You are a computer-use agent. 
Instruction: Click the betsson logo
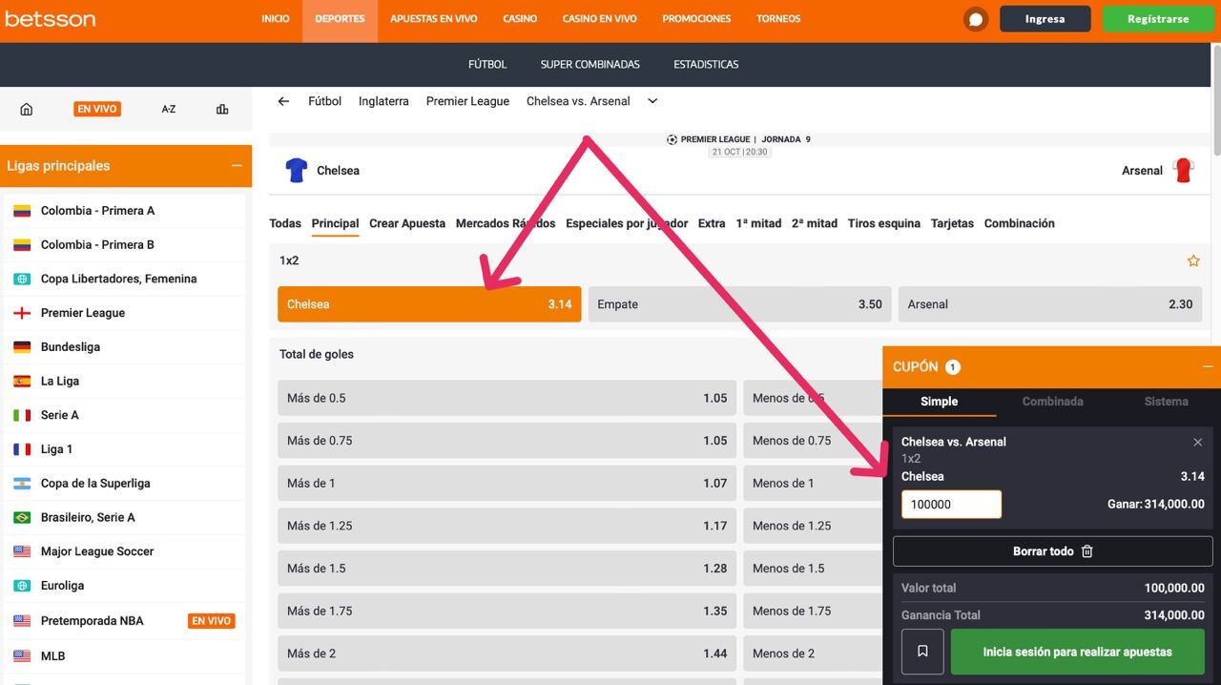click(51, 19)
